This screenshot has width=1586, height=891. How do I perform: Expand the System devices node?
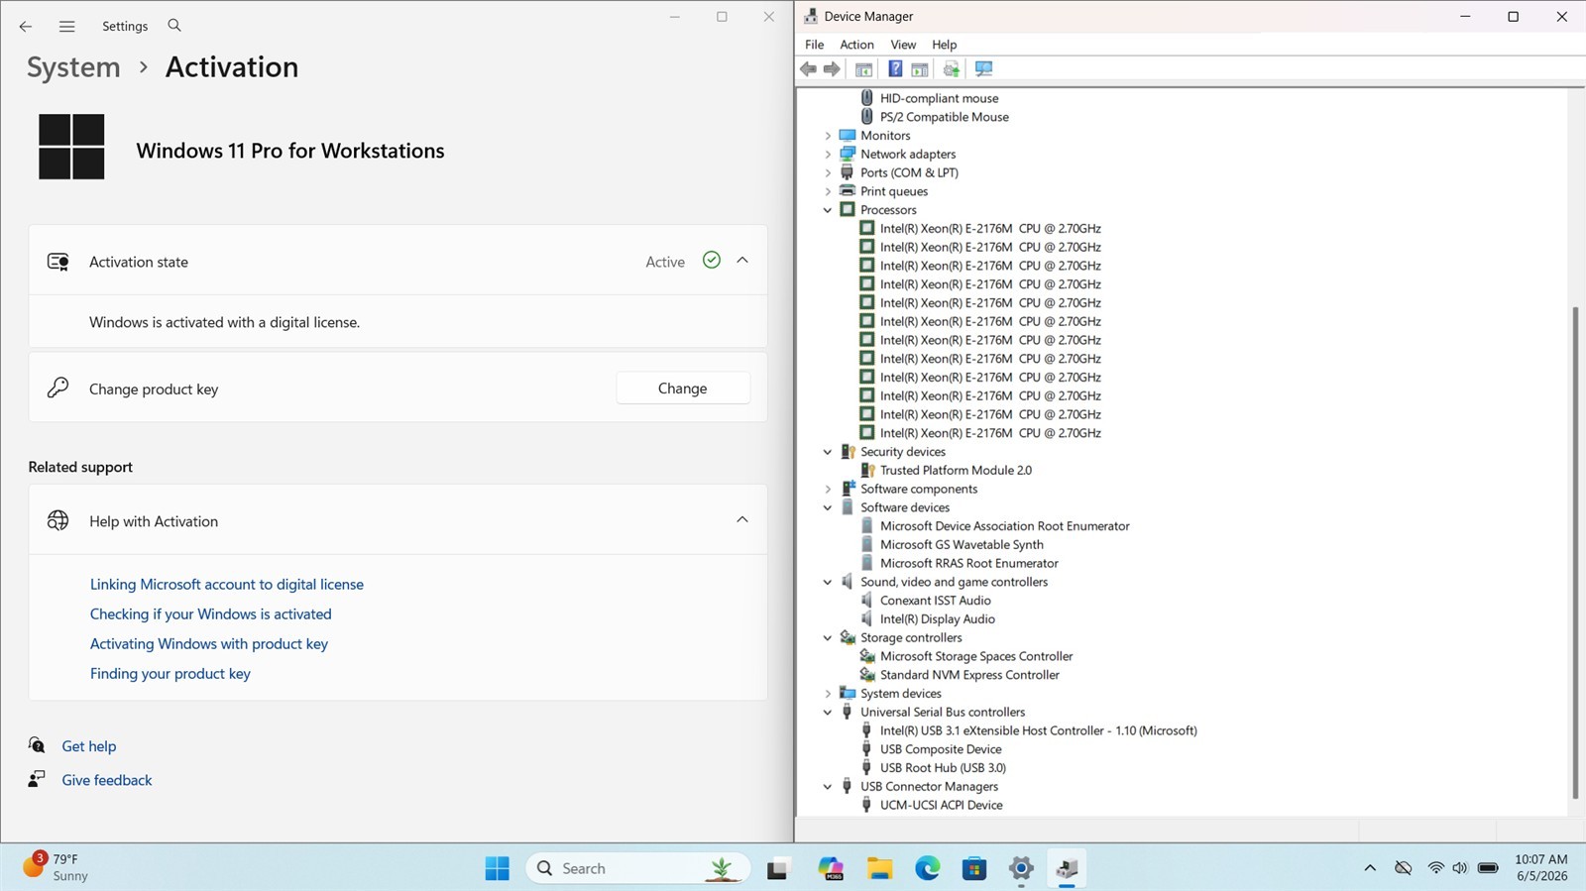click(828, 694)
